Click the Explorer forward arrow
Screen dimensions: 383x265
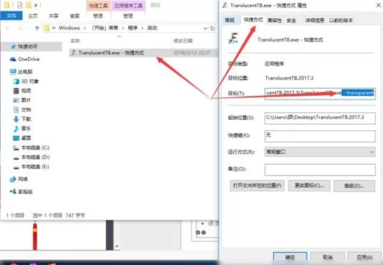[x=20, y=28]
